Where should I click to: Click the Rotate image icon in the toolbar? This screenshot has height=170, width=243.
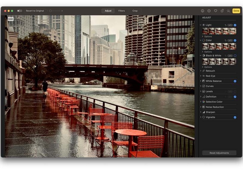tap(222, 11)
